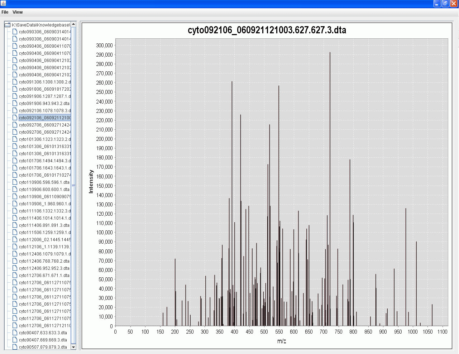Viewport: 459px width, 354px height.
Task: Open the View menu
Action: pos(18,12)
